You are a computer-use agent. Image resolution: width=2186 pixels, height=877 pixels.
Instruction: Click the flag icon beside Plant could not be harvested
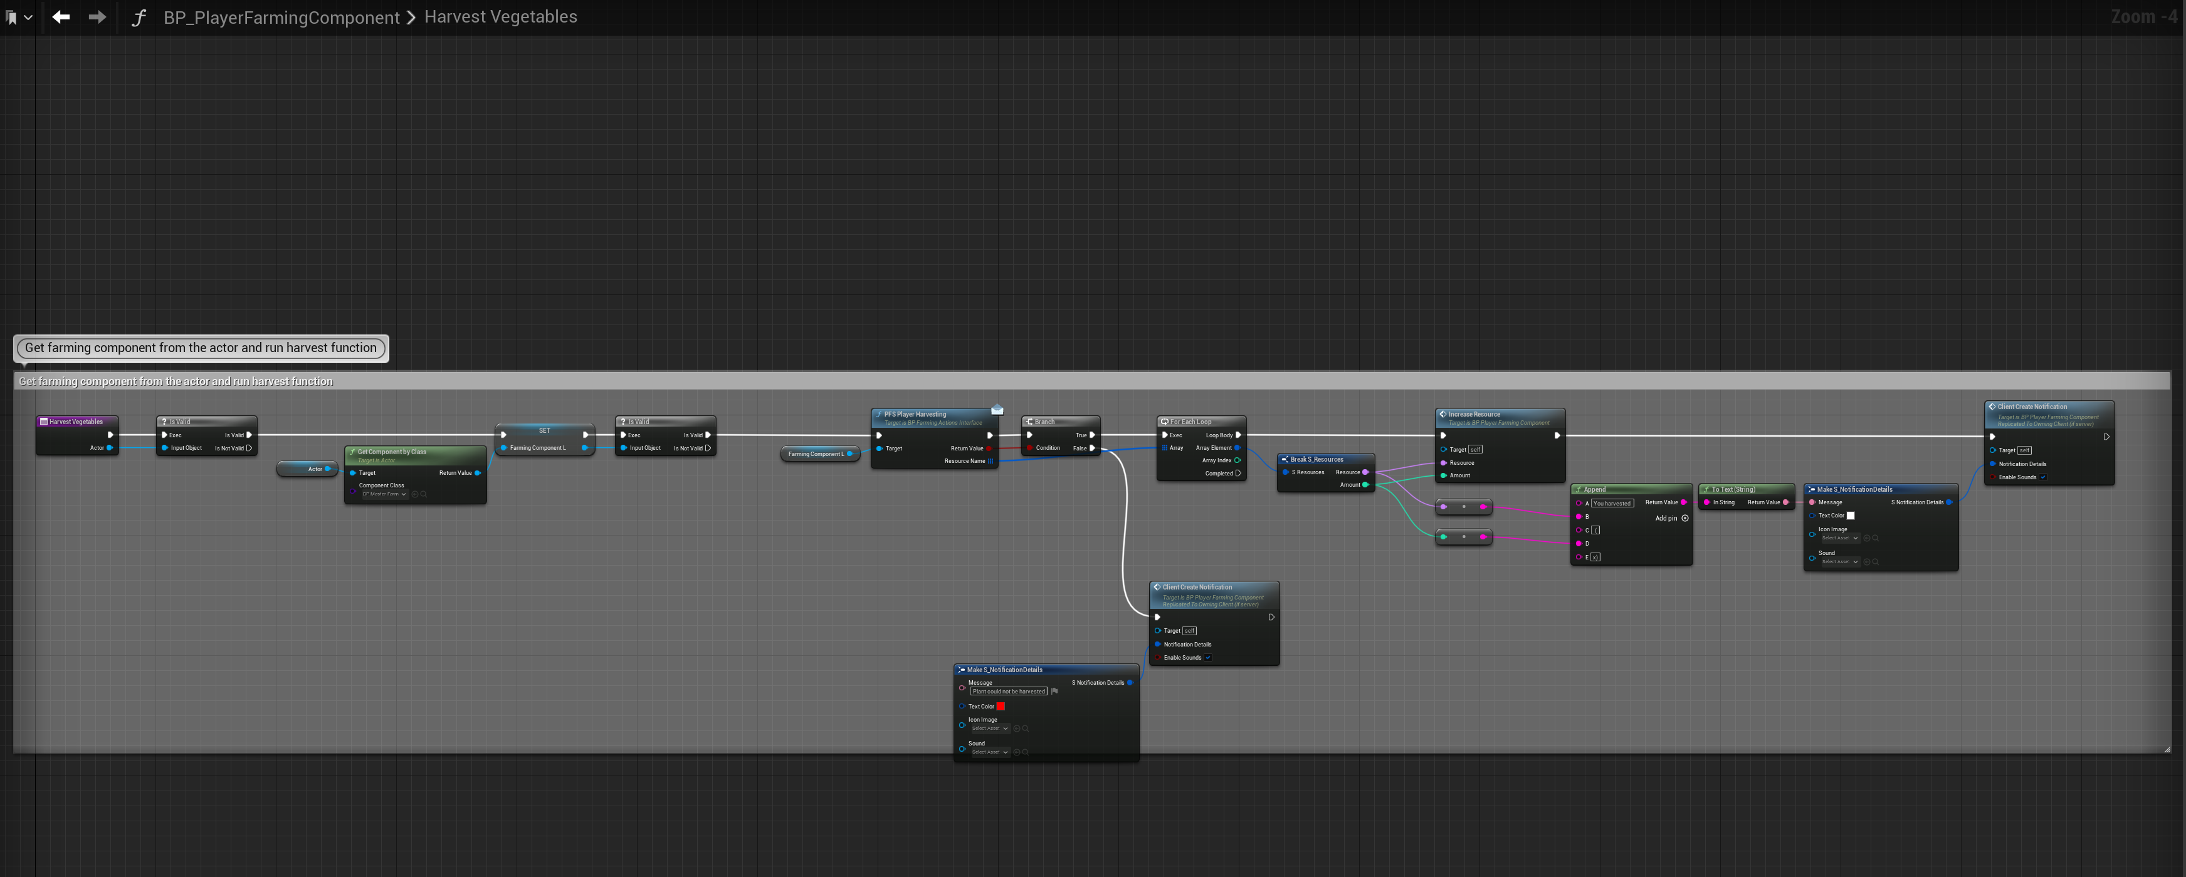click(x=1054, y=691)
